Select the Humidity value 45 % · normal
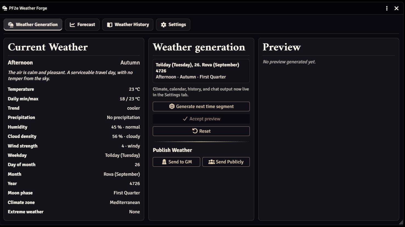Viewport: 405px width, 227px height. point(126,127)
